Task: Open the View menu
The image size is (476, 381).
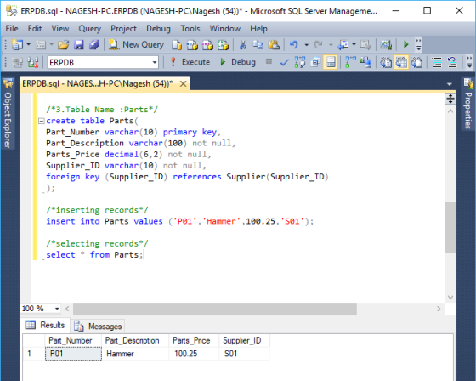Action: point(59,28)
